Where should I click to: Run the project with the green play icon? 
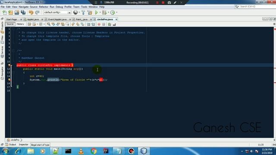[96, 12]
